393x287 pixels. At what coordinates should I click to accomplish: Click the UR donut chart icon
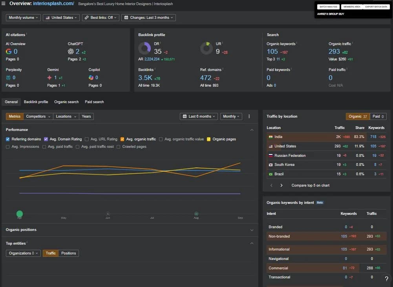(207, 48)
